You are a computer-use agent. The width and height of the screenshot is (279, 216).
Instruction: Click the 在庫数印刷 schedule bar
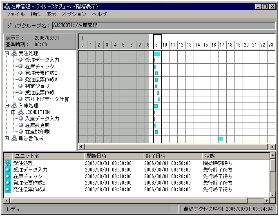pyautogui.click(x=156, y=132)
